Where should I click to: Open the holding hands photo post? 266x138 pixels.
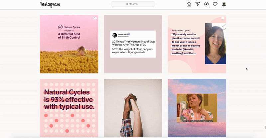tap(133, 108)
